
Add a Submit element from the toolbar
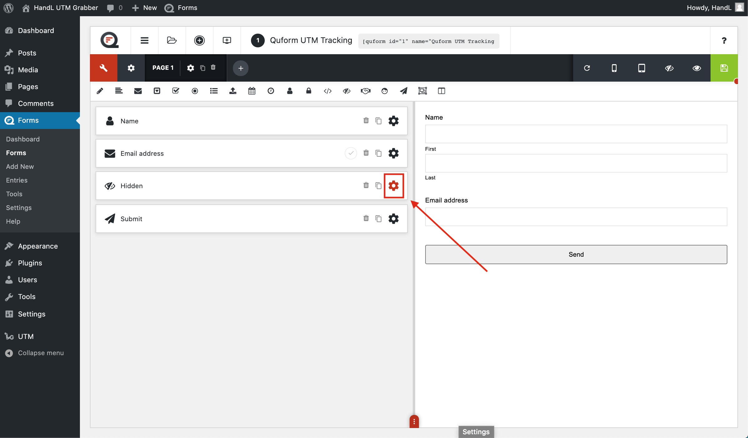404,91
